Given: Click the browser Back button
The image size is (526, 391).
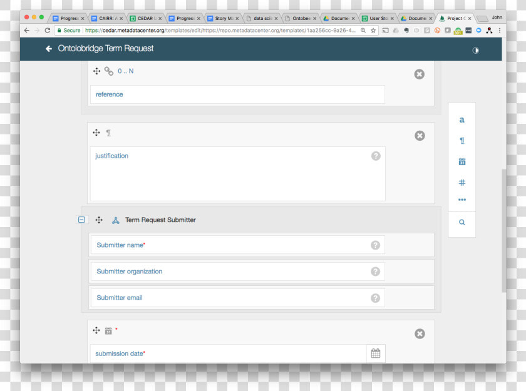Looking at the screenshot, I should (27, 31).
